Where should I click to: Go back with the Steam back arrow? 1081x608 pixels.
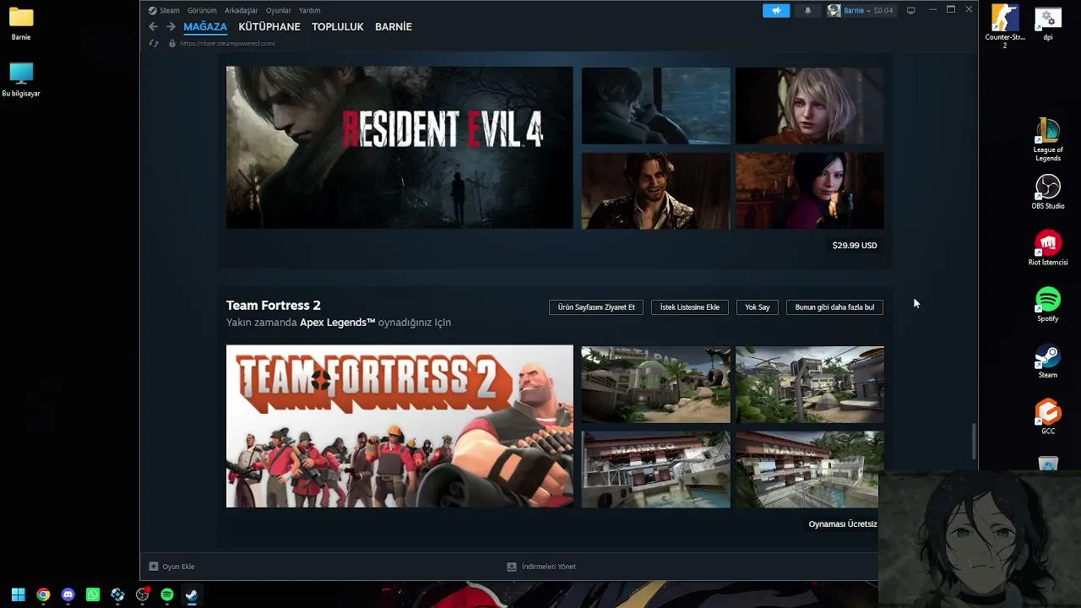point(153,27)
